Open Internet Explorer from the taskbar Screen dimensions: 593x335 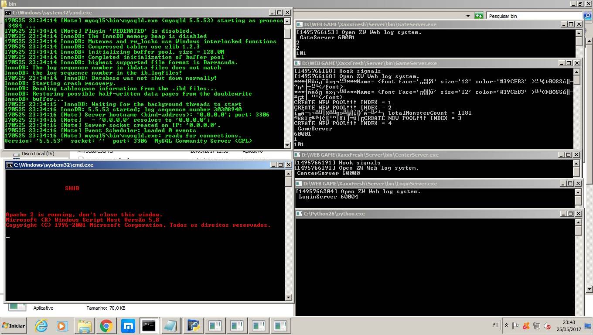(41, 325)
